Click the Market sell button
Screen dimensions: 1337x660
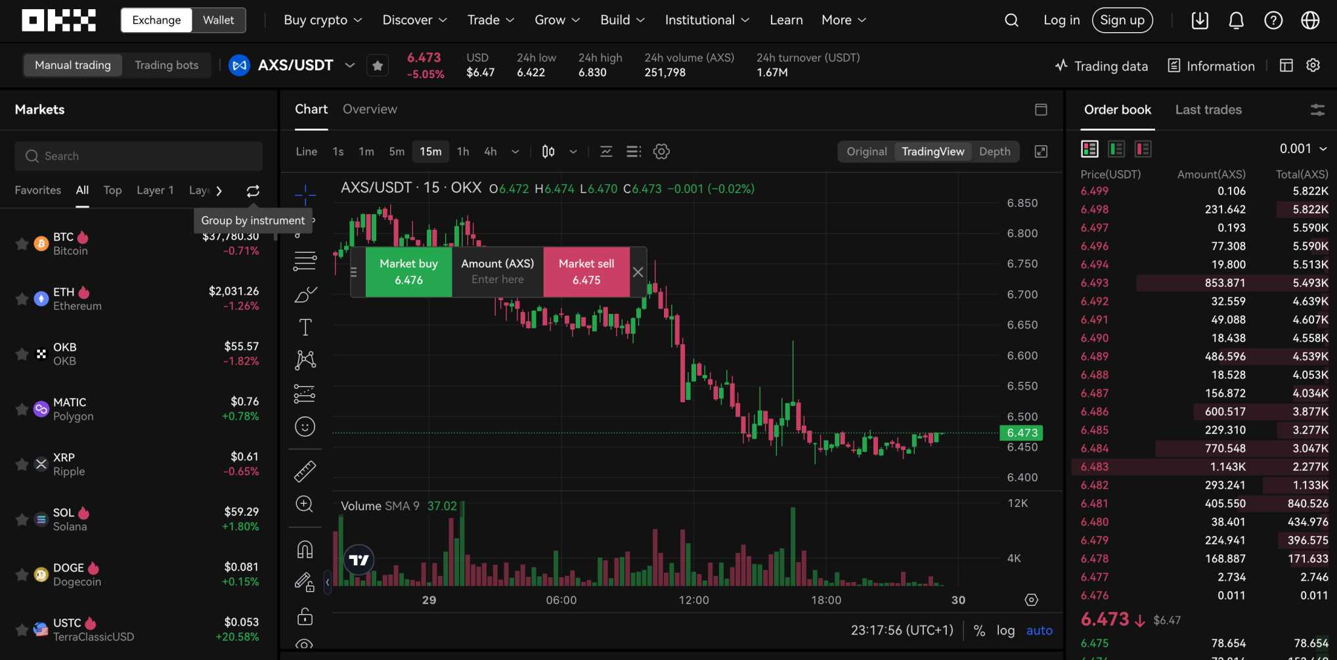pyautogui.click(x=586, y=271)
